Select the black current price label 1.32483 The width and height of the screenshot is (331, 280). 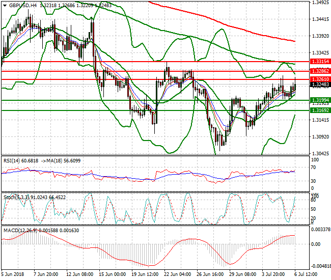pos(320,85)
